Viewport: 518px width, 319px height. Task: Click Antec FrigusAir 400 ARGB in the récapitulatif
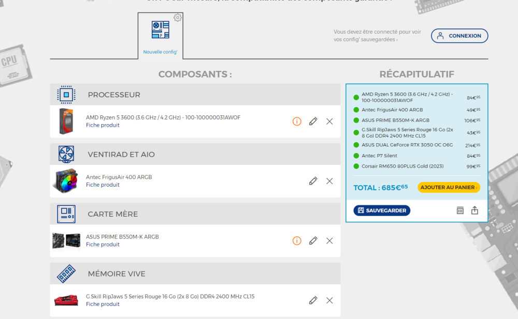click(x=392, y=110)
